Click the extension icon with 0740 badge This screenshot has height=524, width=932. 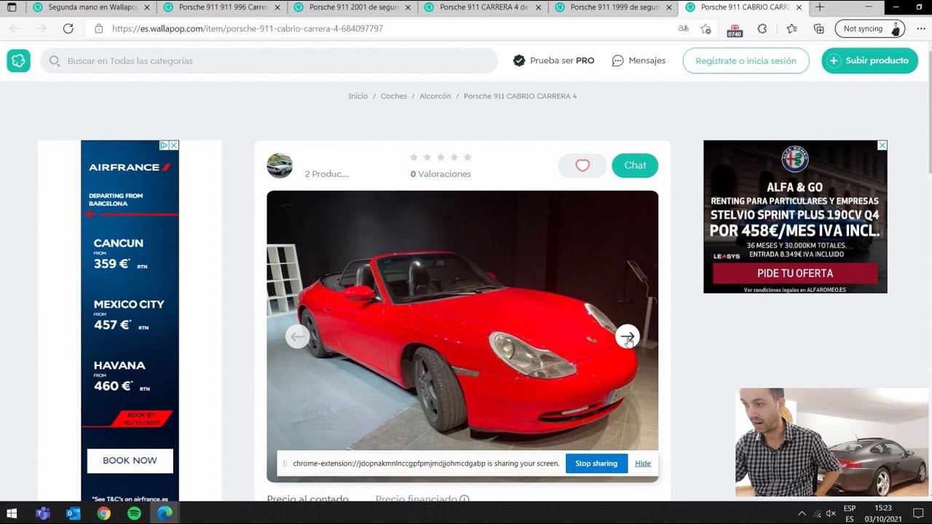point(735,29)
